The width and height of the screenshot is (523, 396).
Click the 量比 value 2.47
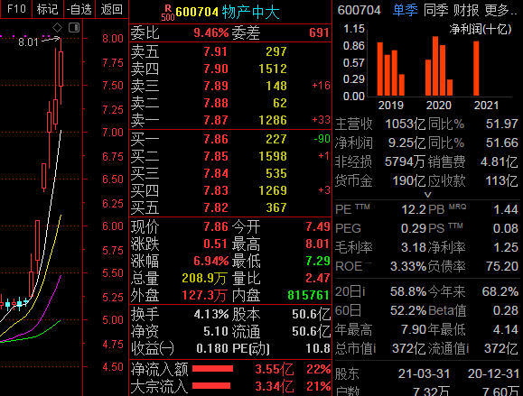pyautogui.click(x=318, y=278)
